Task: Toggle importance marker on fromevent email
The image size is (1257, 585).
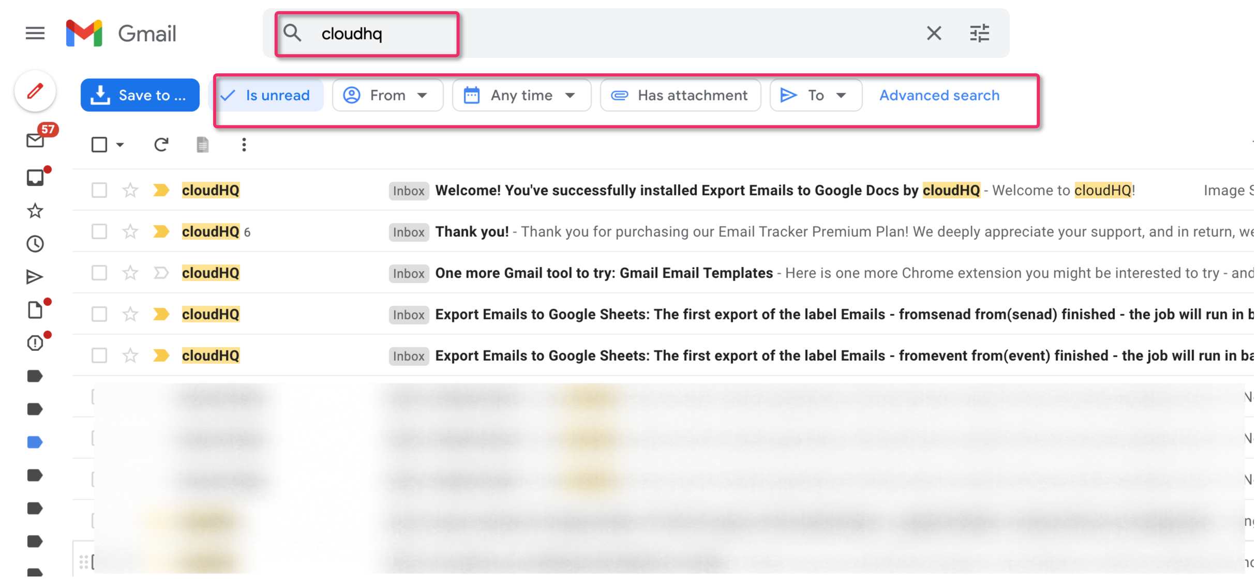Action: pyautogui.click(x=161, y=356)
